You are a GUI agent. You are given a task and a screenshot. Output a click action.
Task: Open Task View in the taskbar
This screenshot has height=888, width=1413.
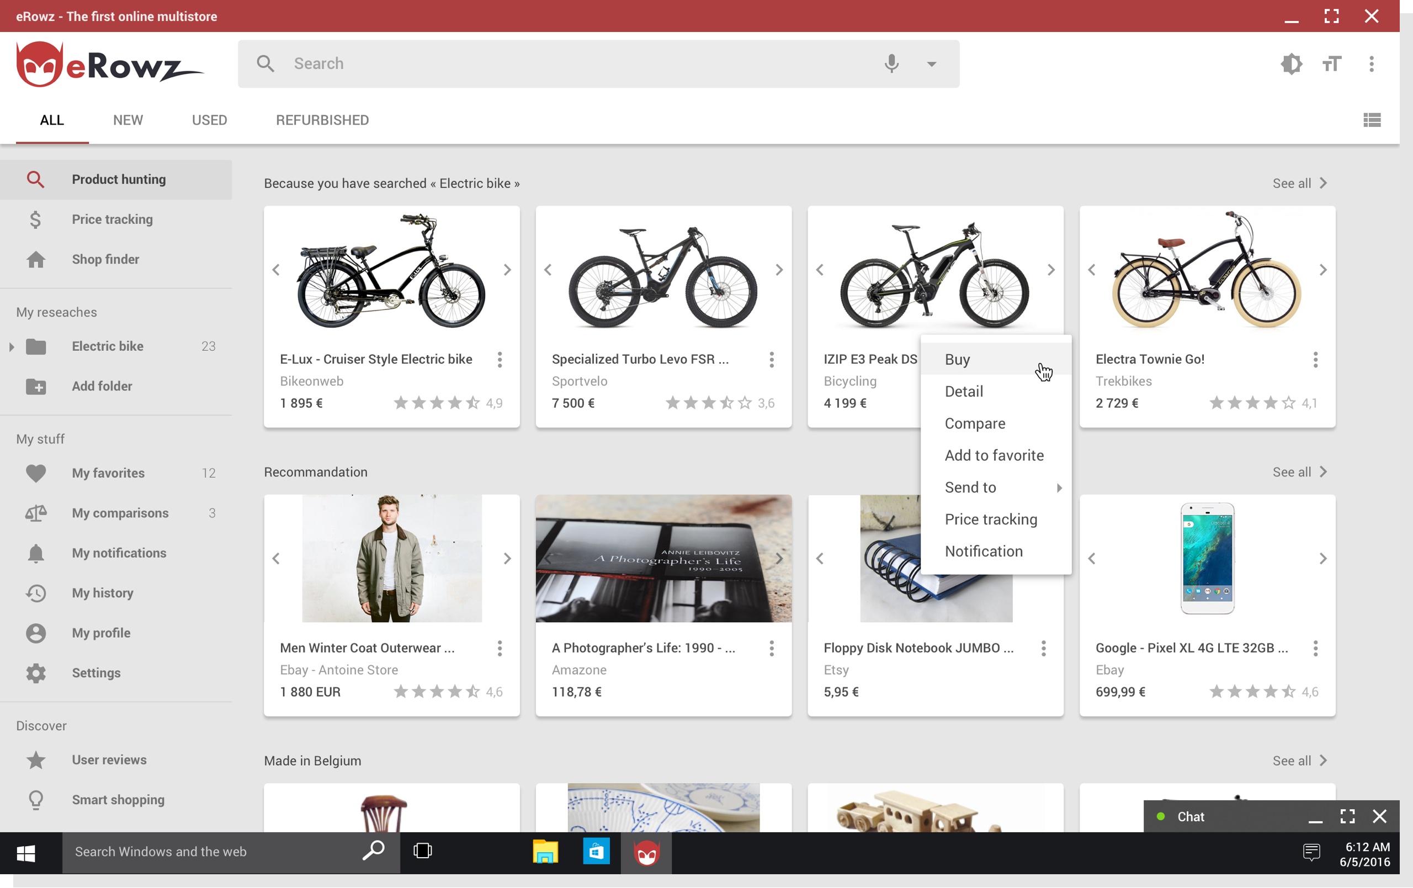click(422, 851)
